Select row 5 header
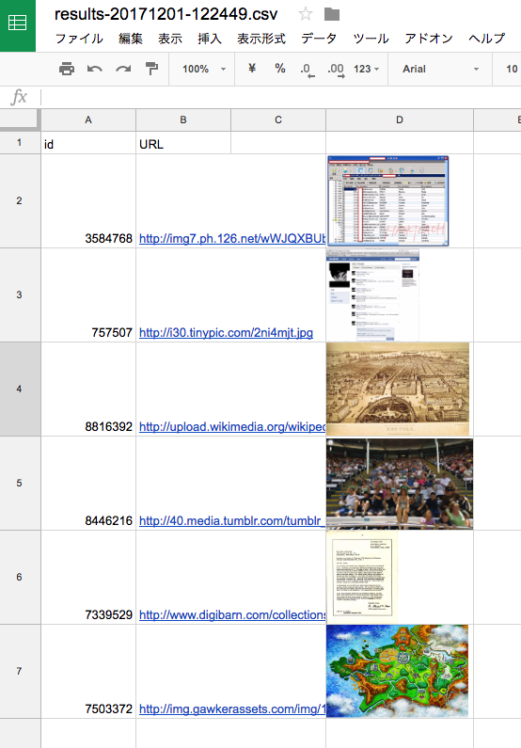The width and height of the screenshot is (521, 748). tap(20, 483)
